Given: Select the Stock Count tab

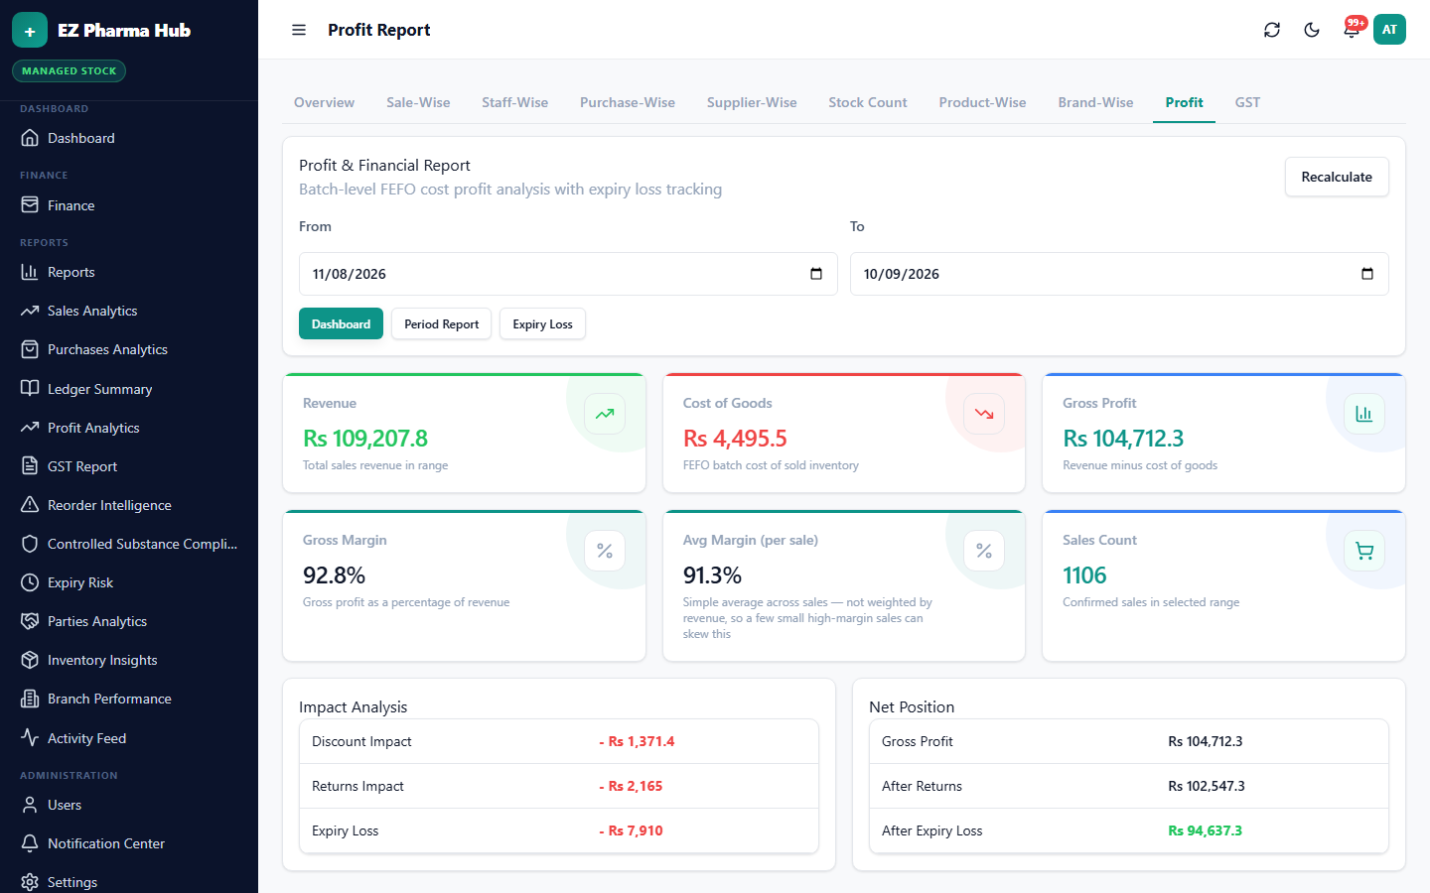Looking at the screenshot, I should [868, 102].
